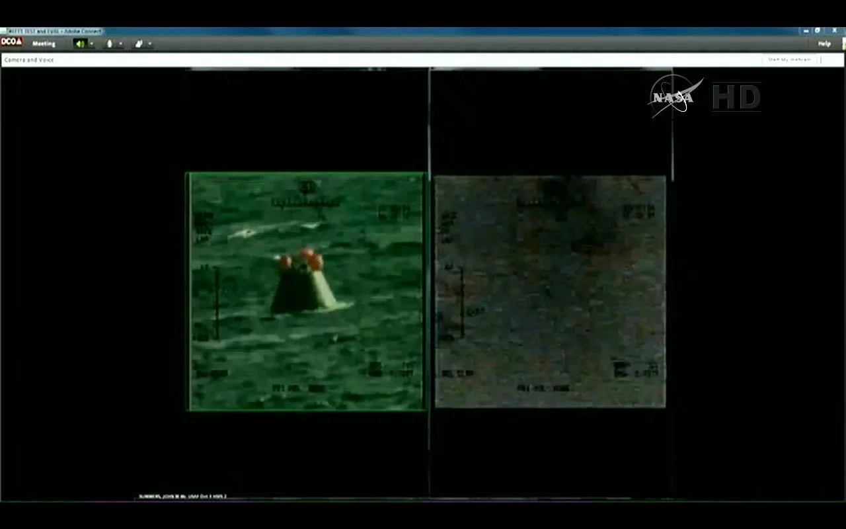Toggle the green speaker audio icon
Viewport: 846px width, 529px height.
click(80, 44)
